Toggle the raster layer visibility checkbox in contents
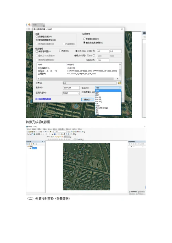Image resolution: width=172 pixels, height=243 pixels. pos(31,148)
